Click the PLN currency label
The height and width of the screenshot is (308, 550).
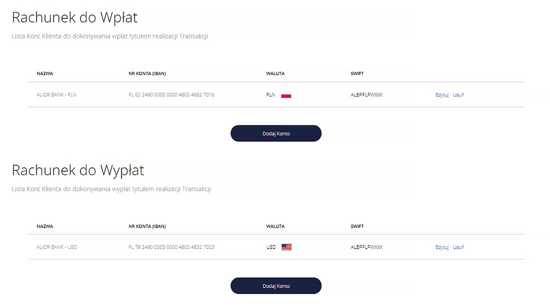click(x=270, y=95)
